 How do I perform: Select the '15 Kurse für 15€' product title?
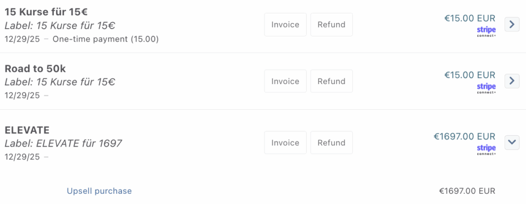pos(46,12)
